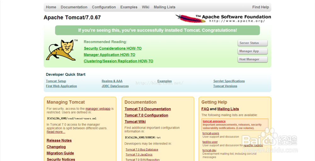This screenshot has height=161, width=315.
Task: Click the Apache Tomcat/7.0.67 heading
Action: tap(72, 18)
